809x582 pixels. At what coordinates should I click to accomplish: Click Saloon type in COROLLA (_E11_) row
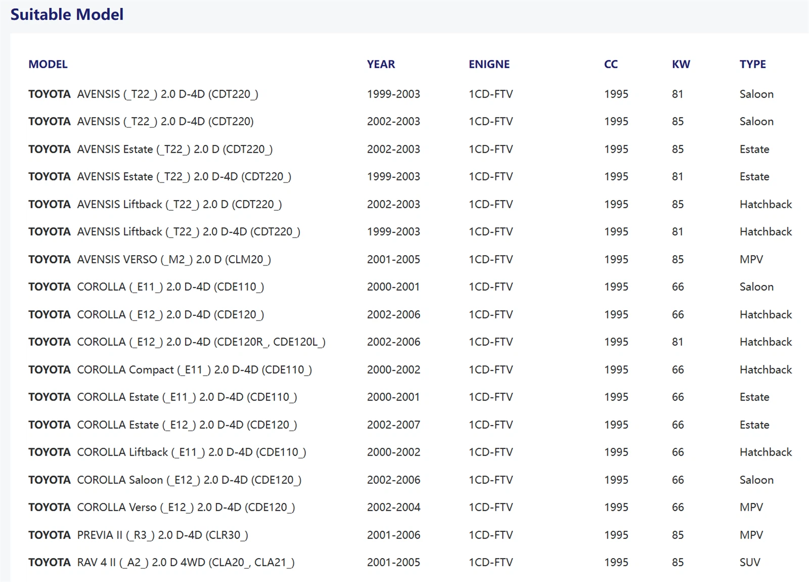click(x=756, y=287)
